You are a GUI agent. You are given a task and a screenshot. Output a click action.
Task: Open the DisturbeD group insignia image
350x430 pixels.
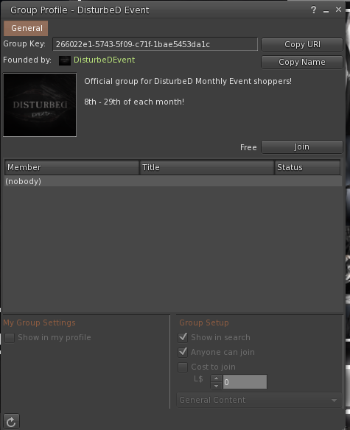40,105
